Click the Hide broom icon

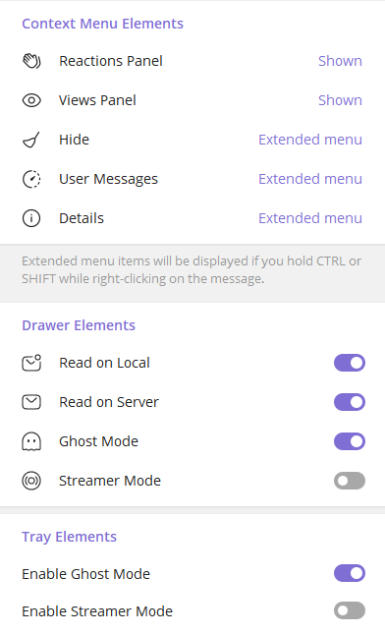coord(31,140)
